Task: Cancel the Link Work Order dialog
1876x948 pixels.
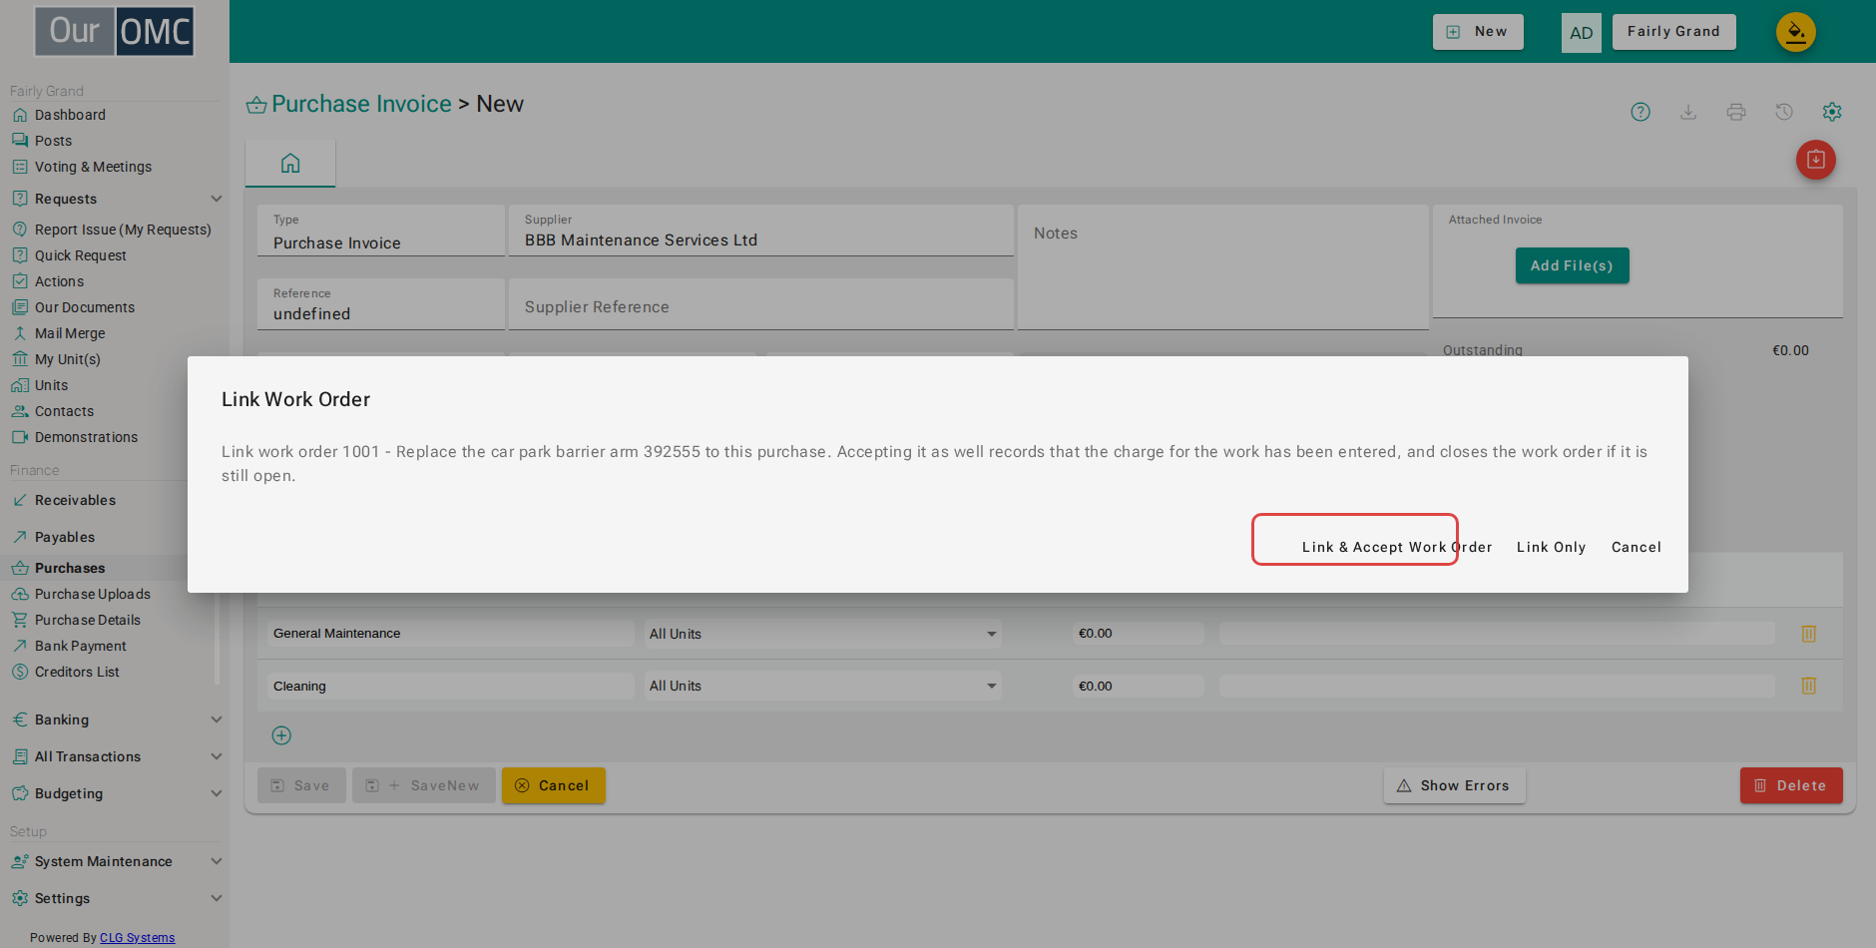Action: [1637, 547]
